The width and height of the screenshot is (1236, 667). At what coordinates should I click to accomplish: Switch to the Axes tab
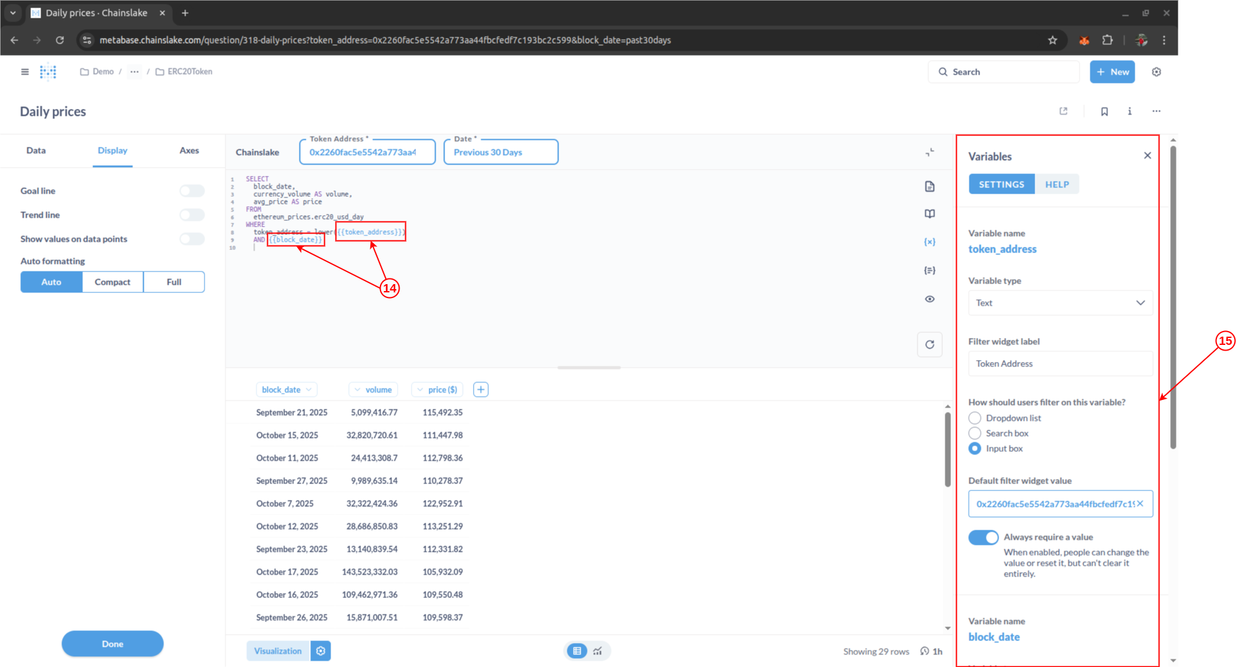click(x=189, y=150)
